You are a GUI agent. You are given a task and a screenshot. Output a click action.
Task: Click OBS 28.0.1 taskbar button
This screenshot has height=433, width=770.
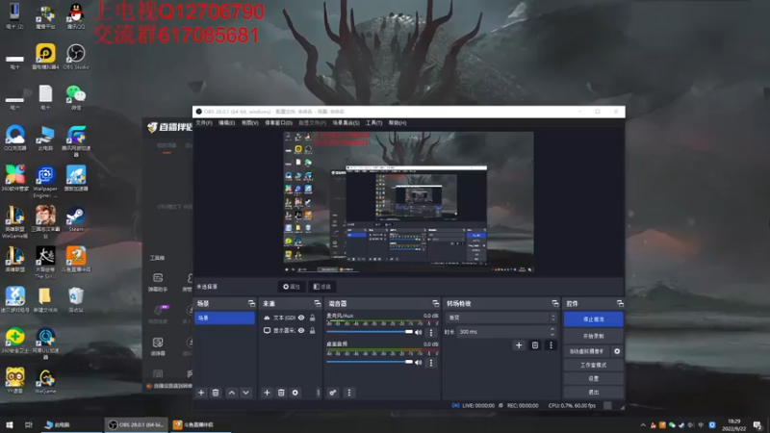(x=136, y=424)
